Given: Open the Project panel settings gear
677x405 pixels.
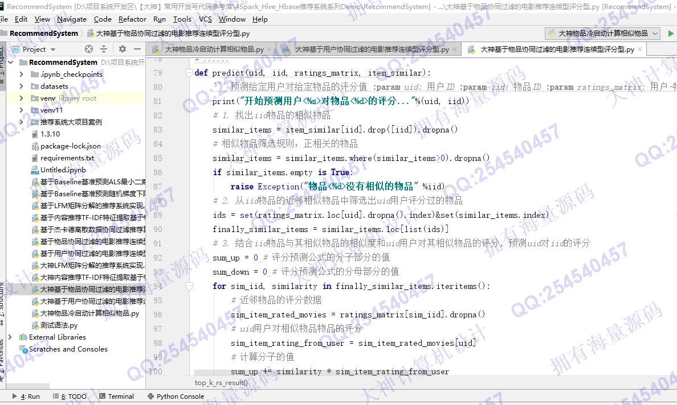Looking at the screenshot, I should [x=122, y=49].
